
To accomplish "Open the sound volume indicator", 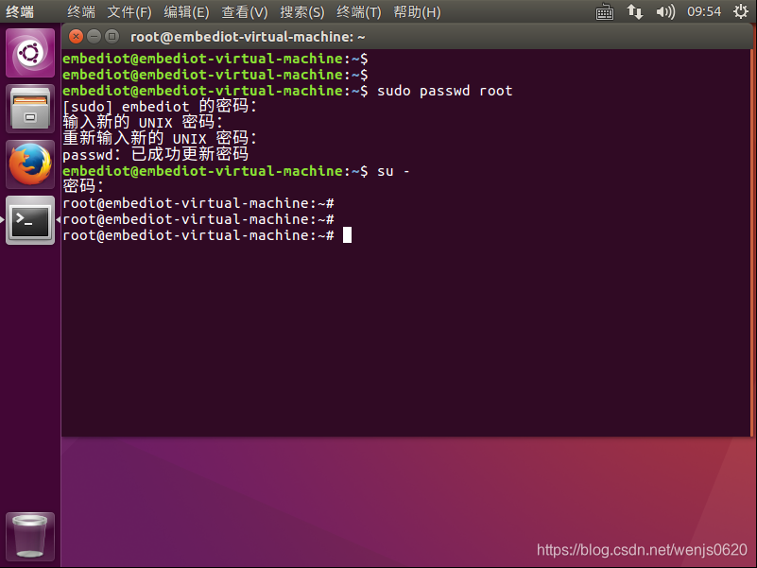I will 665,11.
